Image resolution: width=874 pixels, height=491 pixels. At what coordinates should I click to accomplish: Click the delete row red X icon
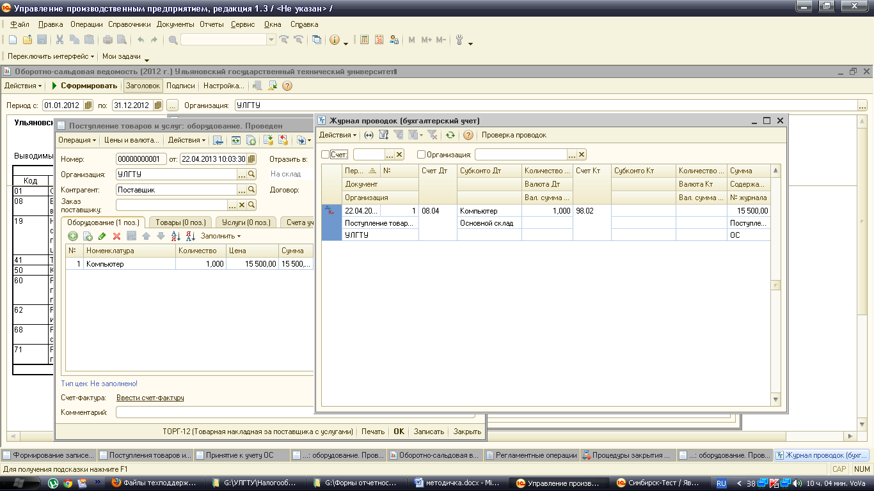coord(116,236)
